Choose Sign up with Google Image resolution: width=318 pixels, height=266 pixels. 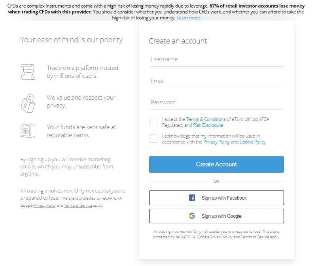(x=216, y=216)
